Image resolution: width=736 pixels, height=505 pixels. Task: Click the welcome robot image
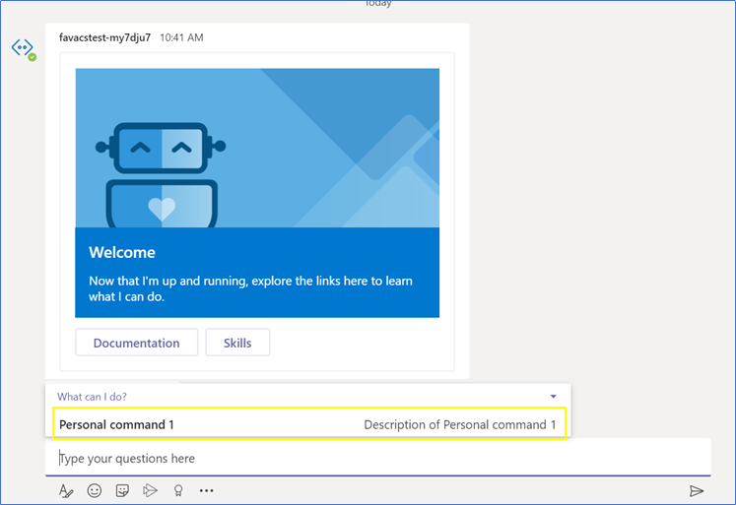257,149
